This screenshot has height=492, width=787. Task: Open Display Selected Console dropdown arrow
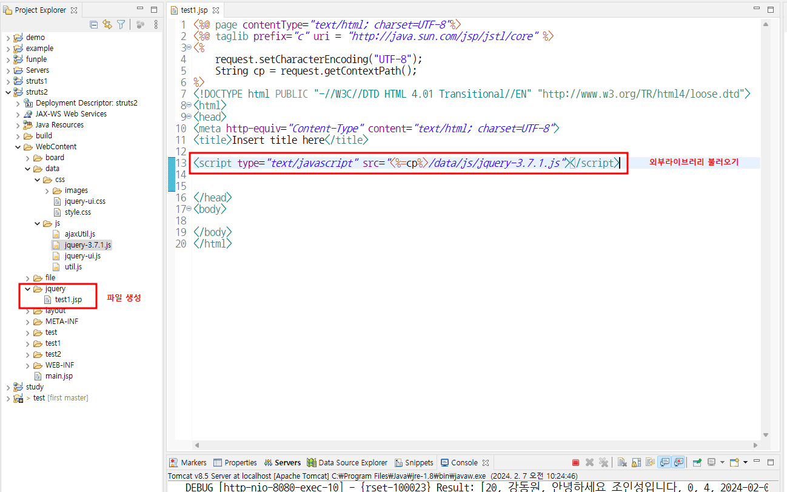(721, 462)
